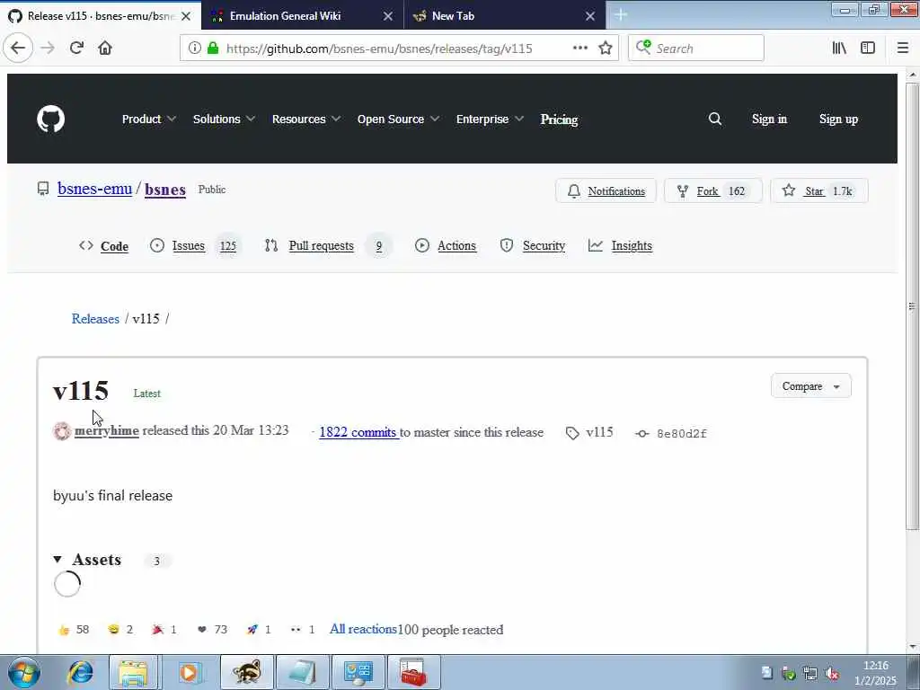Open the 1822 commits link
Viewport: 920px width, 690px height.
(x=358, y=432)
